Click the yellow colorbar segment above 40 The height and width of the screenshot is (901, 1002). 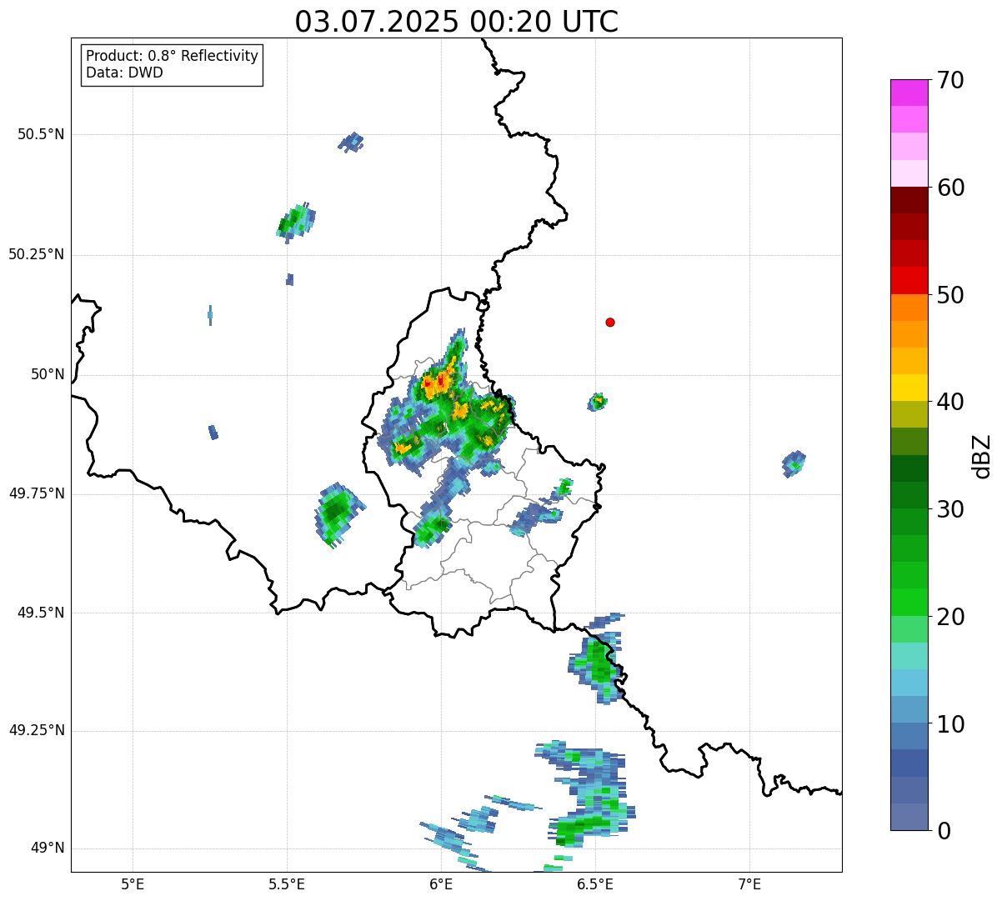pyautogui.click(x=909, y=388)
